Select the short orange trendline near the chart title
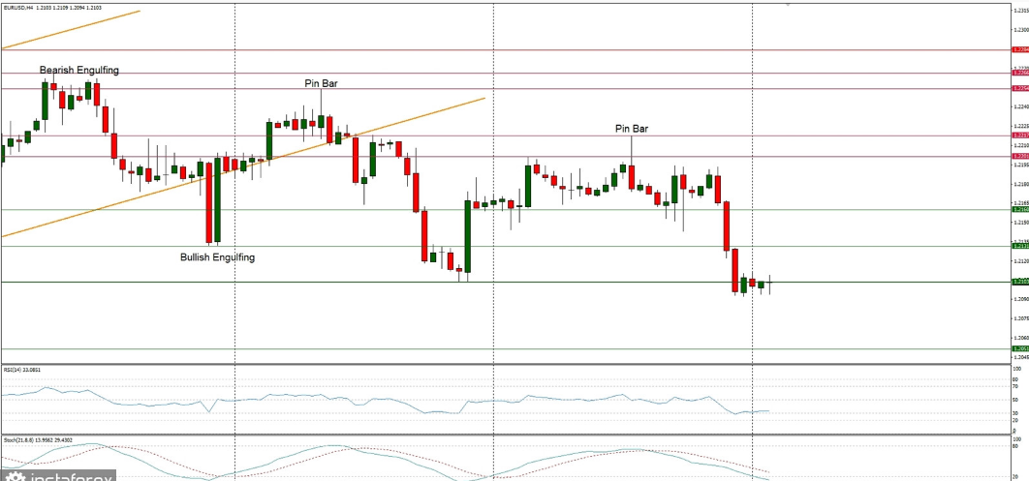The image size is (1029, 481). click(72, 29)
